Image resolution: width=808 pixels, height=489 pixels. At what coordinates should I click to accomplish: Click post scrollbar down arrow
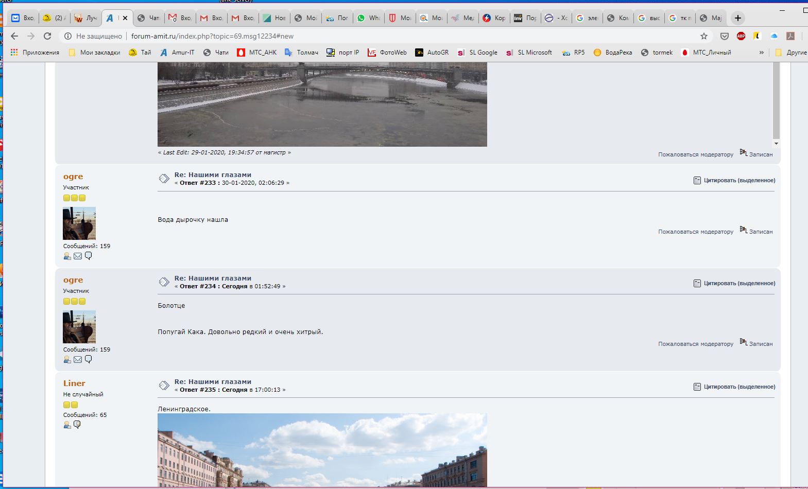coord(776,143)
